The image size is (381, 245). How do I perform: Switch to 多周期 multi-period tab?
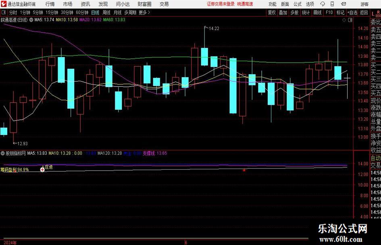(130, 12)
